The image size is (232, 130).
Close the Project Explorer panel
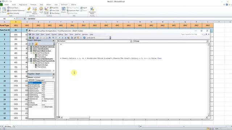[53, 40]
